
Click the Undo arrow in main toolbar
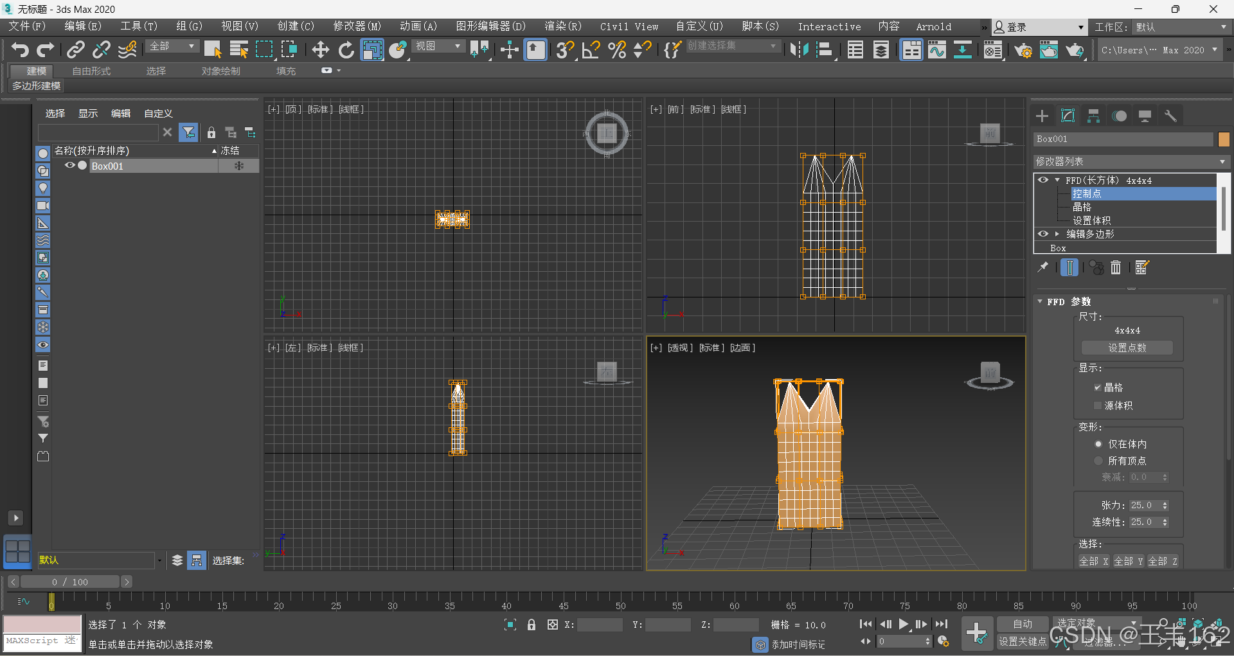[x=20, y=49]
